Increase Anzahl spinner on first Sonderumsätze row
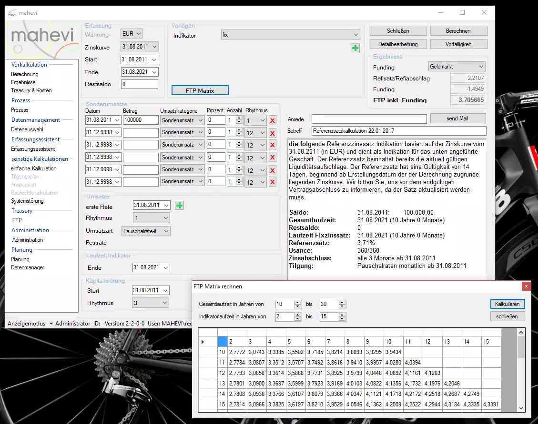This screenshot has width=538, height=424. click(x=239, y=118)
